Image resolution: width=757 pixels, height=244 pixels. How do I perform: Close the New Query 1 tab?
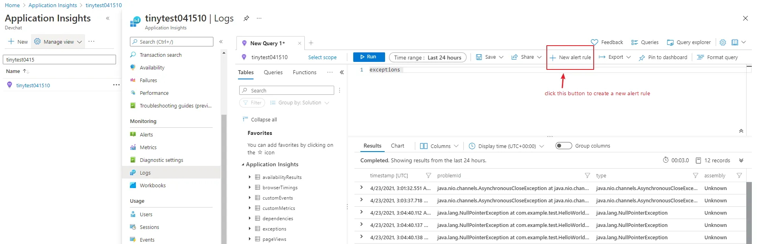pos(300,43)
